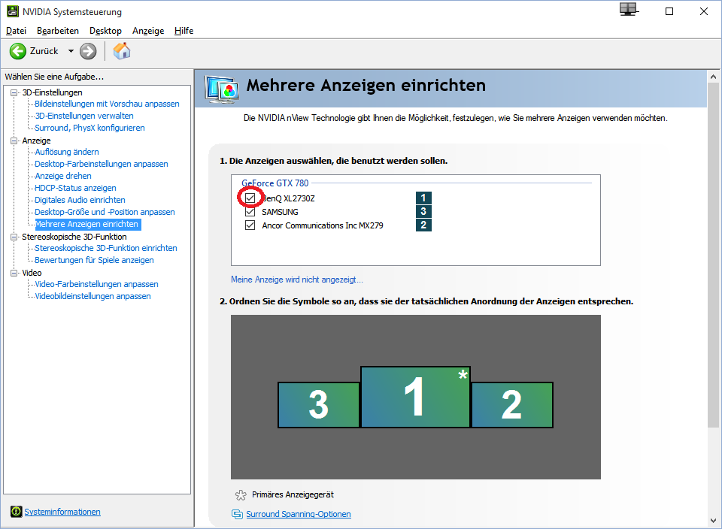Select Anzeige drehen

click(x=63, y=176)
